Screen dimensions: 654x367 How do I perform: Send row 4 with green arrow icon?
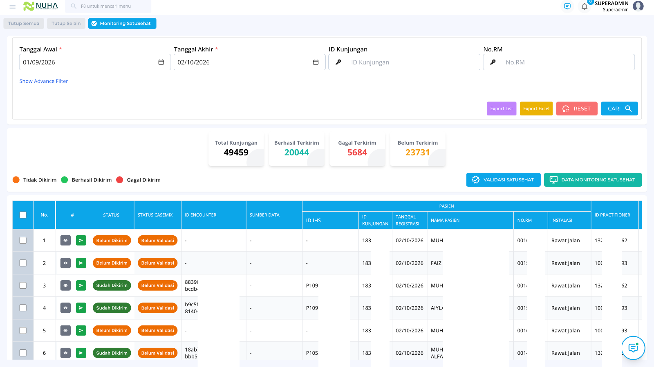tap(81, 308)
